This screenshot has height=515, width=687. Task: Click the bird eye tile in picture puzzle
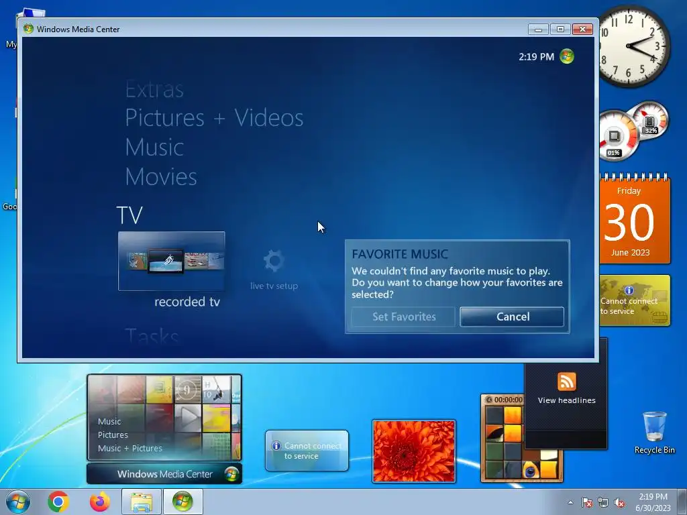pyautogui.click(x=531, y=471)
